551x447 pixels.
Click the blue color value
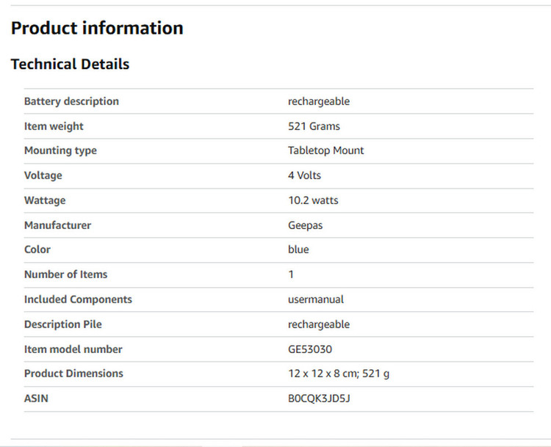(298, 250)
